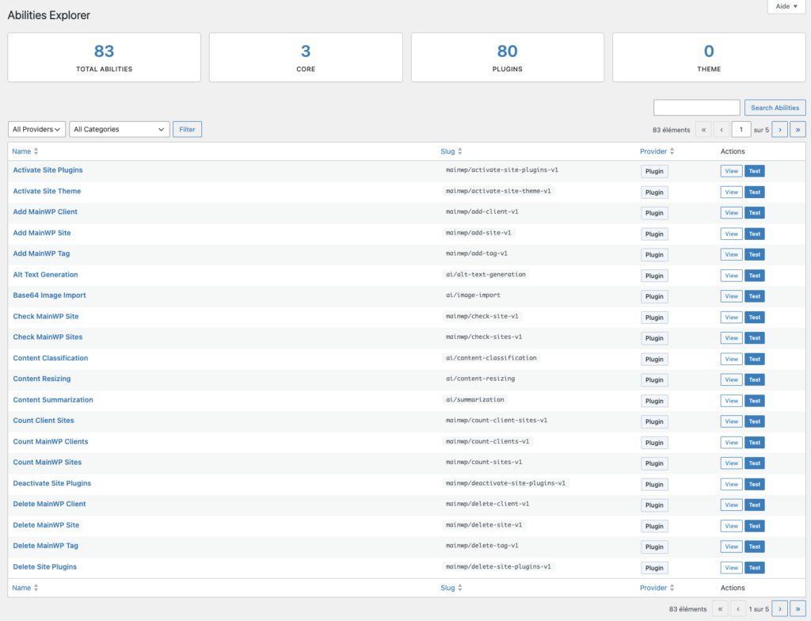Screen dimensions: 811x621
Task: View the Alt Text Generation ability
Action: [x=731, y=276]
